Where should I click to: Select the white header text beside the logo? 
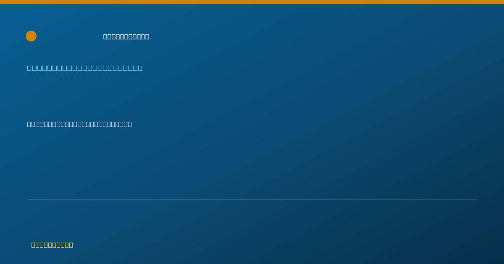tap(126, 36)
